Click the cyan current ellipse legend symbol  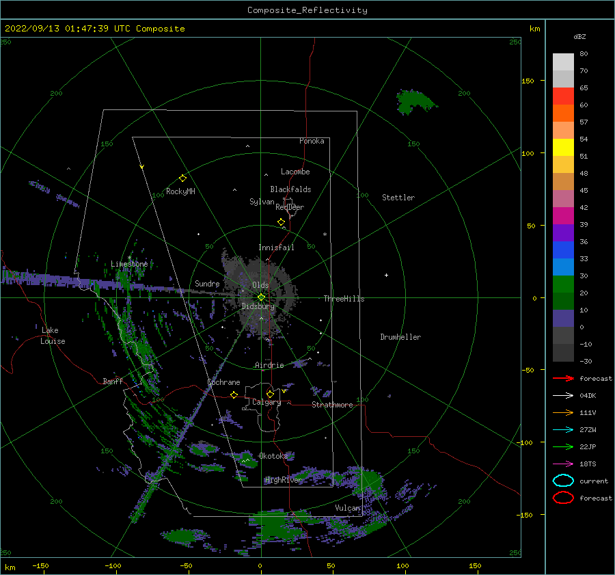point(563,481)
